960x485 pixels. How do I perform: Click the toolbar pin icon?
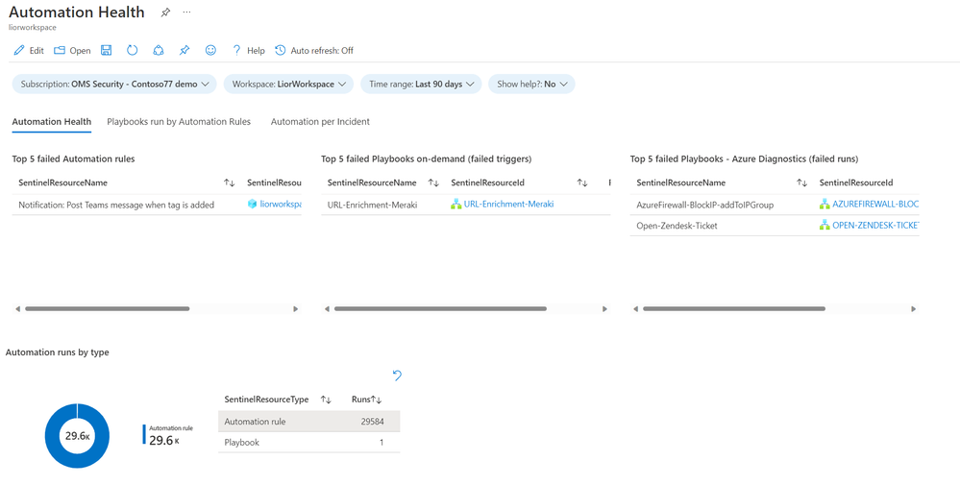point(185,50)
